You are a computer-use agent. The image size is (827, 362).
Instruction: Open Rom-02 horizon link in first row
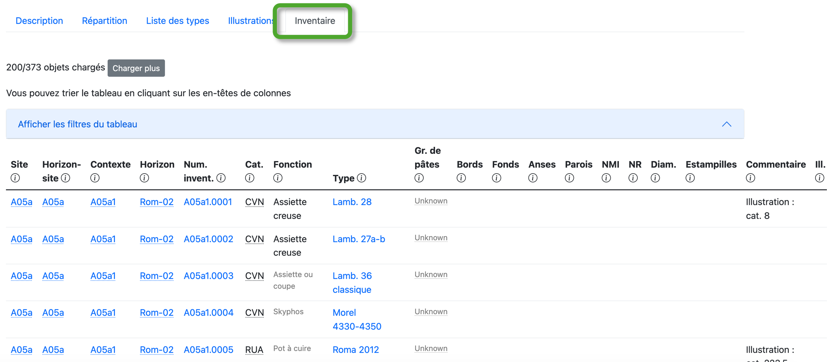(x=156, y=202)
